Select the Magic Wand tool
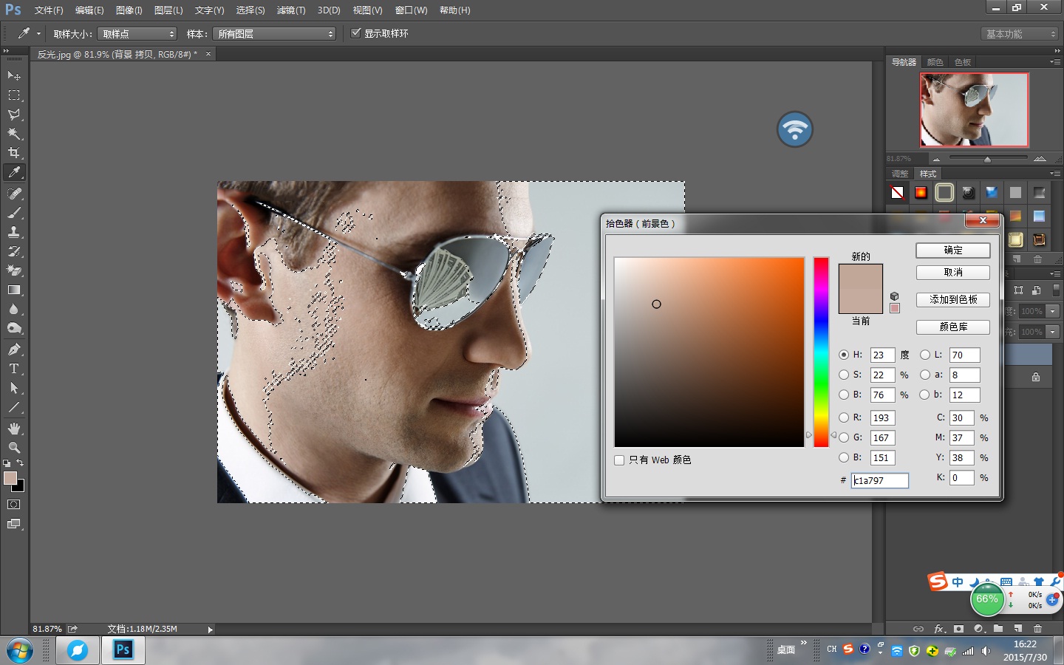The height and width of the screenshot is (665, 1064). [x=14, y=134]
